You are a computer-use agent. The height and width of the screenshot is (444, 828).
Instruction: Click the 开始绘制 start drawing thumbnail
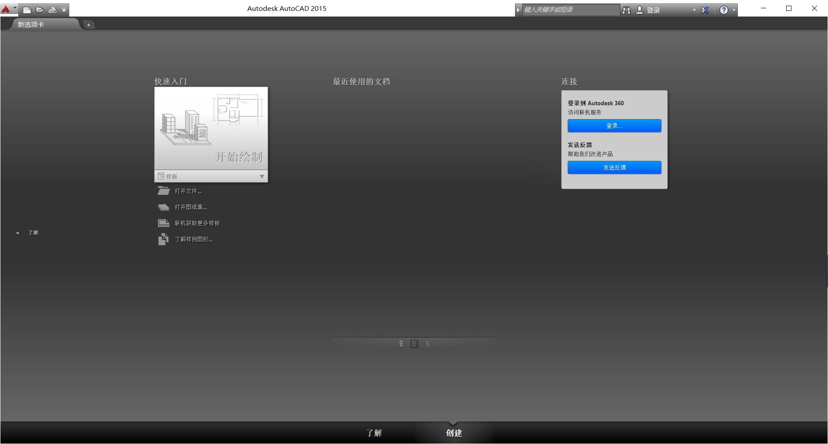point(211,129)
